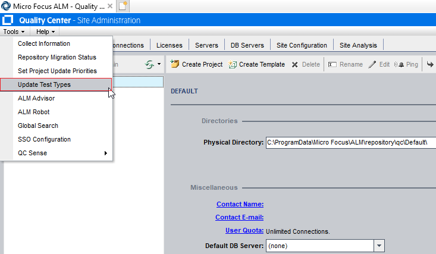Click the Create Project toolbar button
Image resolution: width=436 pixels, height=254 pixels.
pyautogui.click(x=196, y=64)
